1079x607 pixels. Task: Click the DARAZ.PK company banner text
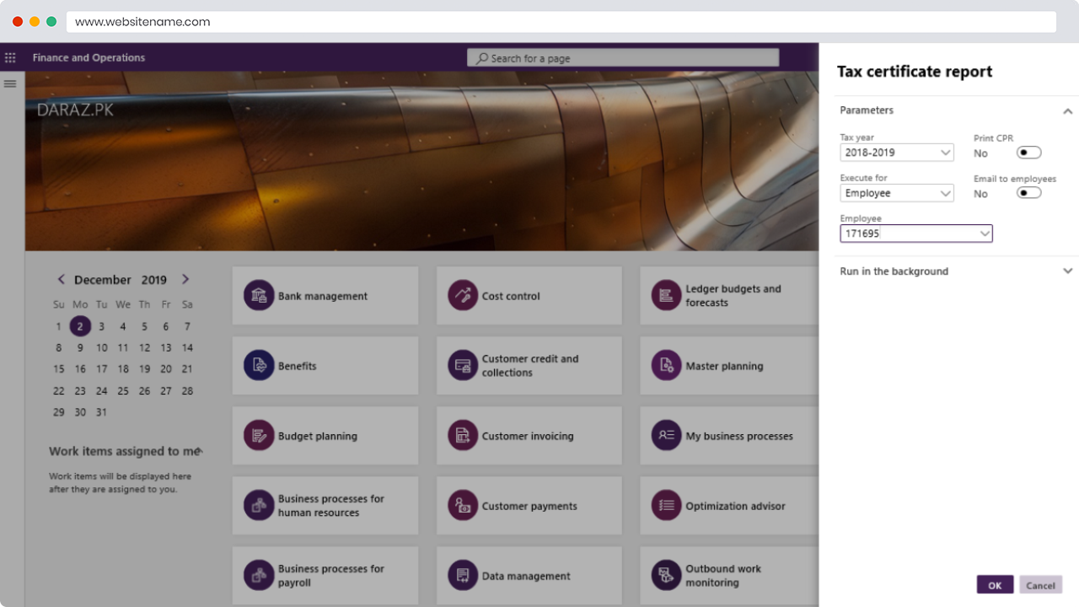[x=75, y=110]
